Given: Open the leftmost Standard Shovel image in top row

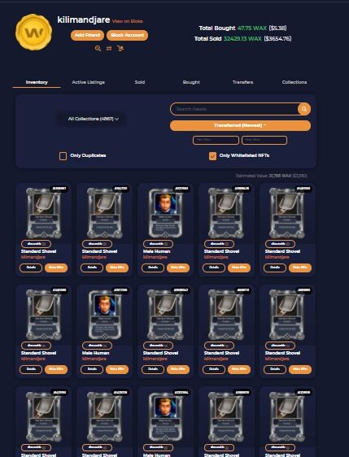Looking at the screenshot, I should tap(43, 213).
